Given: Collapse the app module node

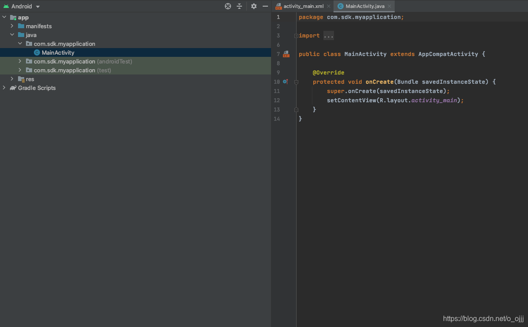Looking at the screenshot, I should coord(4,17).
